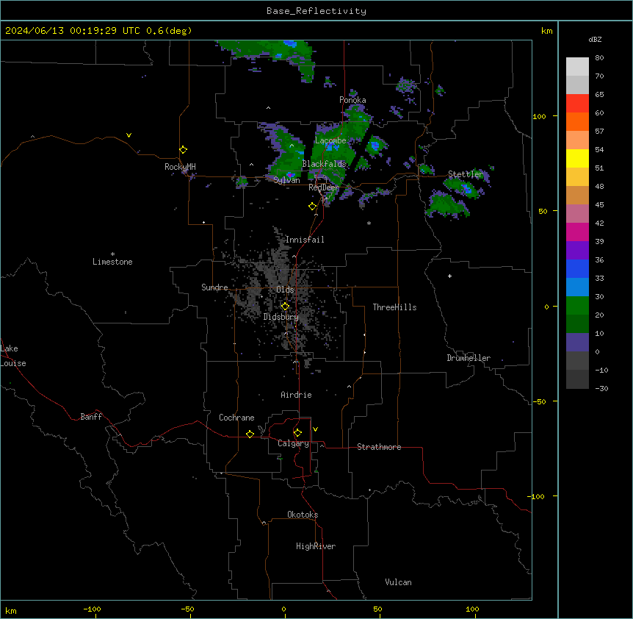Image resolution: width=633 pixels, height=619 pixels.
Task: Click the dBZ legend heading
Action: (595, 39)
